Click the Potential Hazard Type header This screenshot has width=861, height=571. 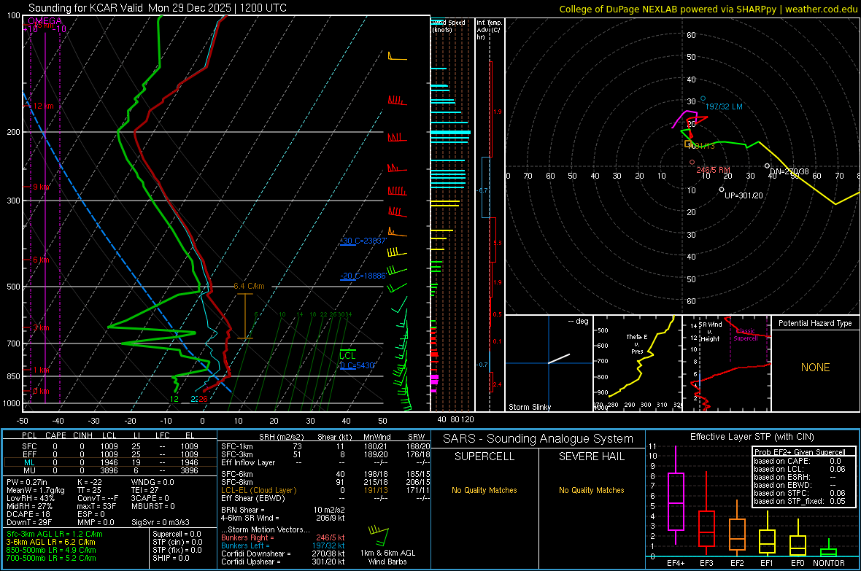[x=815, y=323]
